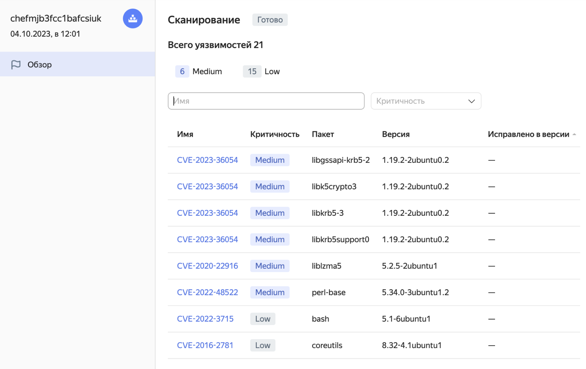Click version 8.32-4.1ubuntu1
Viewport: 586px width, 369px height.
click(x=412, y=345)
